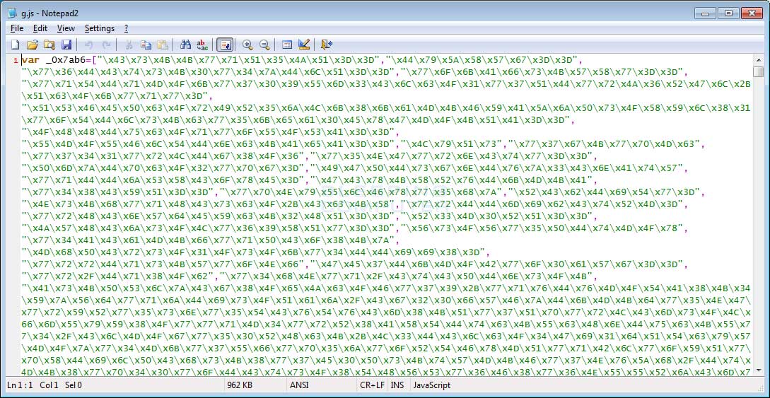Click the vertical scrollbar thumb
Viewport: 770px width, 398px height.
point(759,71)
